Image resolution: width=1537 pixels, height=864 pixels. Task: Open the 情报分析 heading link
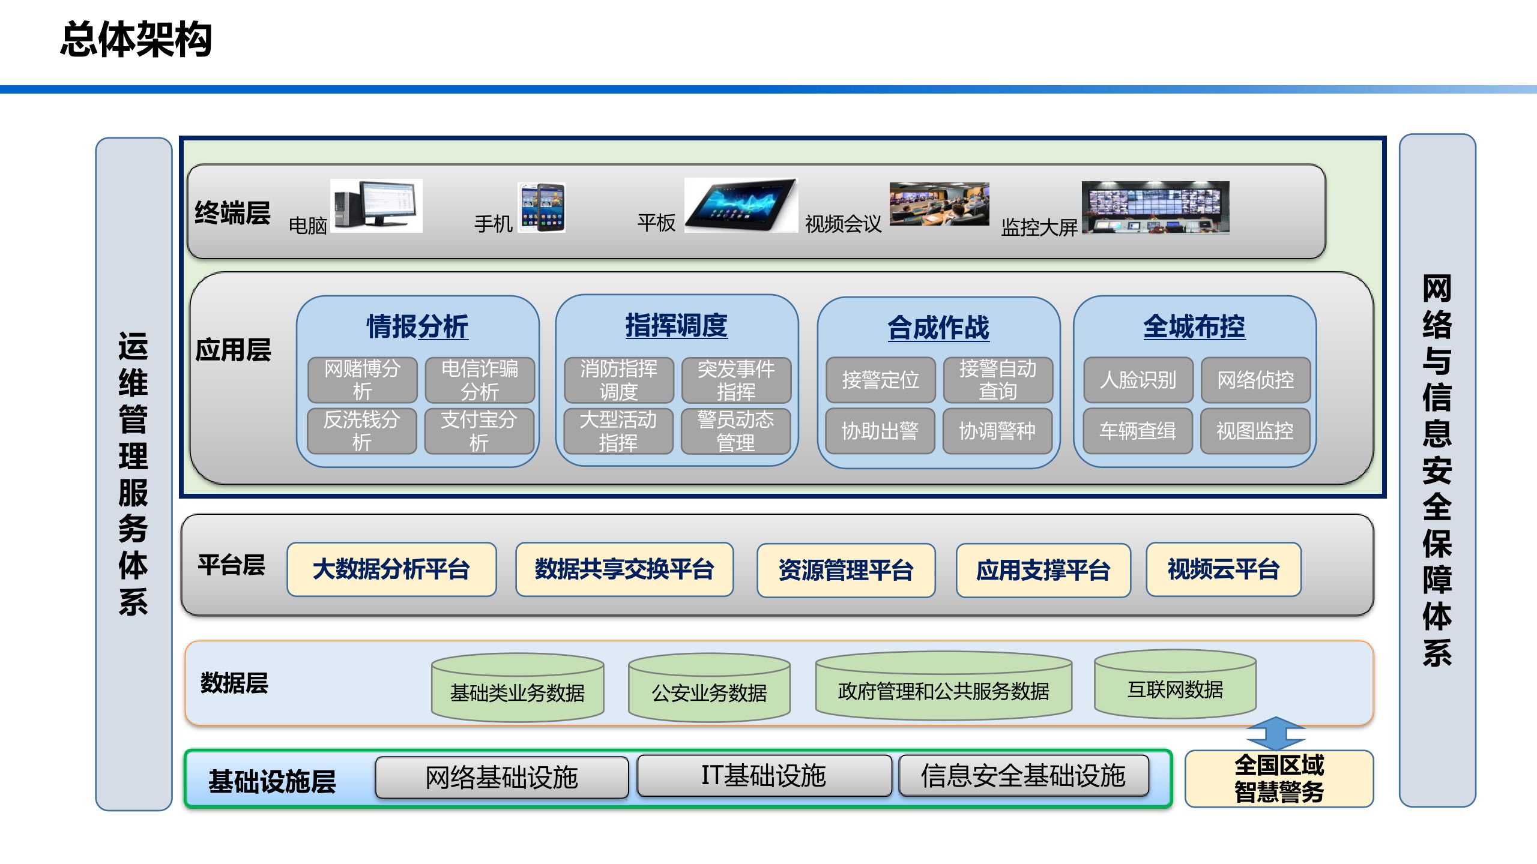point(417,327)
